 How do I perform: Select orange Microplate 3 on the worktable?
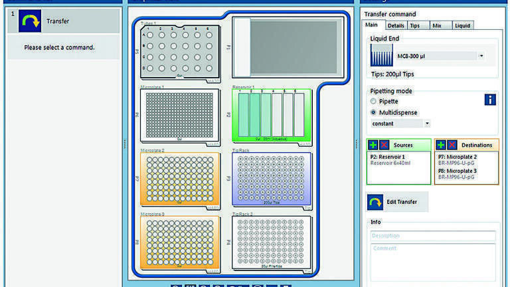(180, 242)
